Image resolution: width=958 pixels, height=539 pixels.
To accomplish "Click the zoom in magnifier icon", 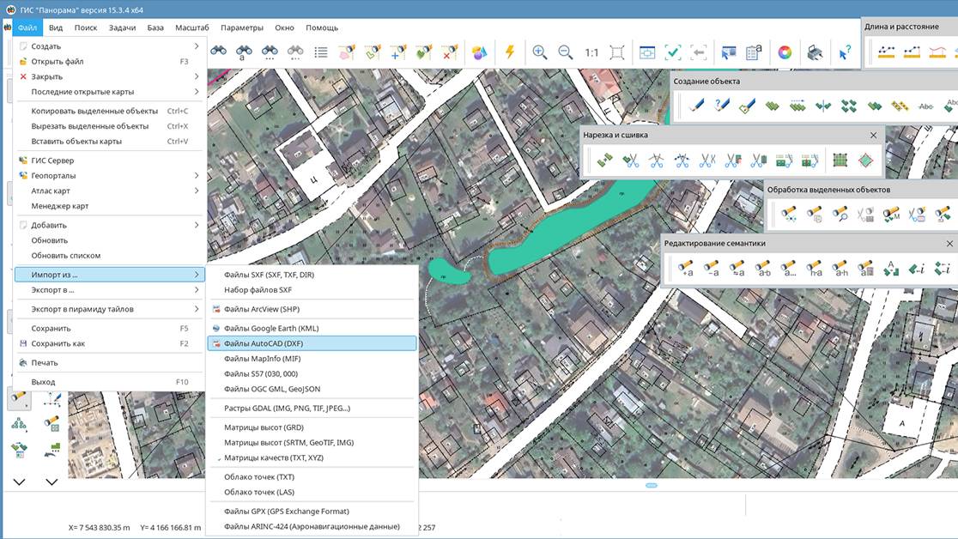I will click(539, 52).
